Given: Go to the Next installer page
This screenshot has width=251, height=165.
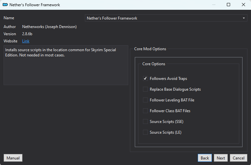Looking at the screenshot, I should tap(221, 158).
